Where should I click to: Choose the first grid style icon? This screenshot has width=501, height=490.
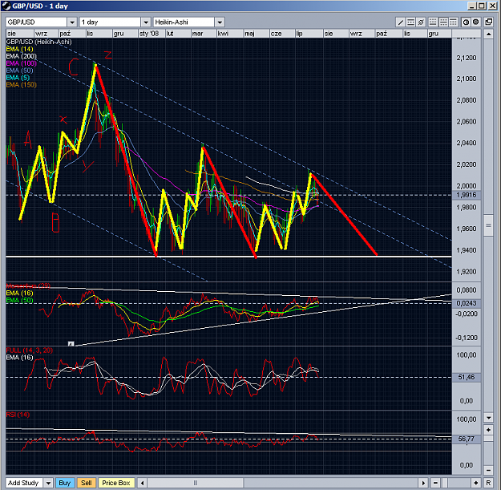pyautogui.click(x=433, y=22)
